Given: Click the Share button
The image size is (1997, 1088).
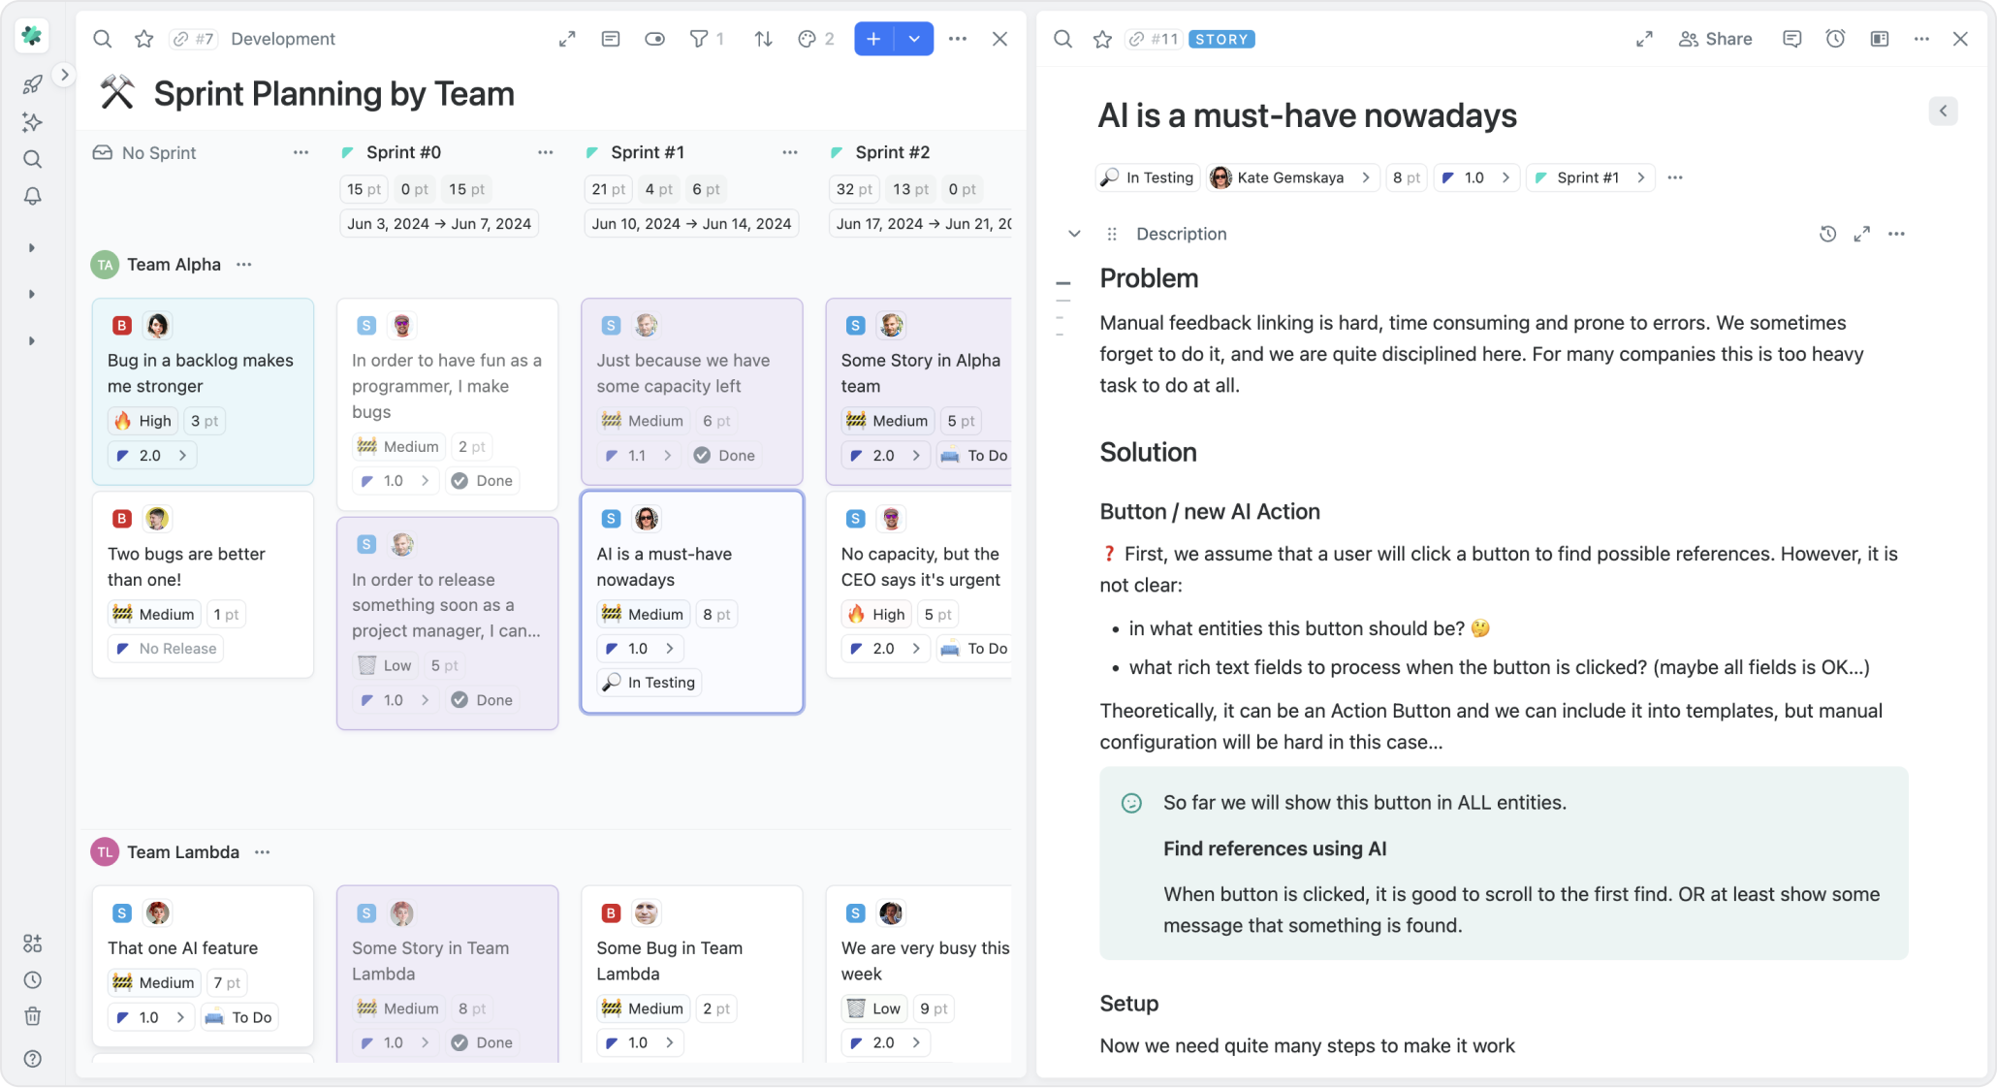Looking at the screenshot, I should (x=1716, y=39).
